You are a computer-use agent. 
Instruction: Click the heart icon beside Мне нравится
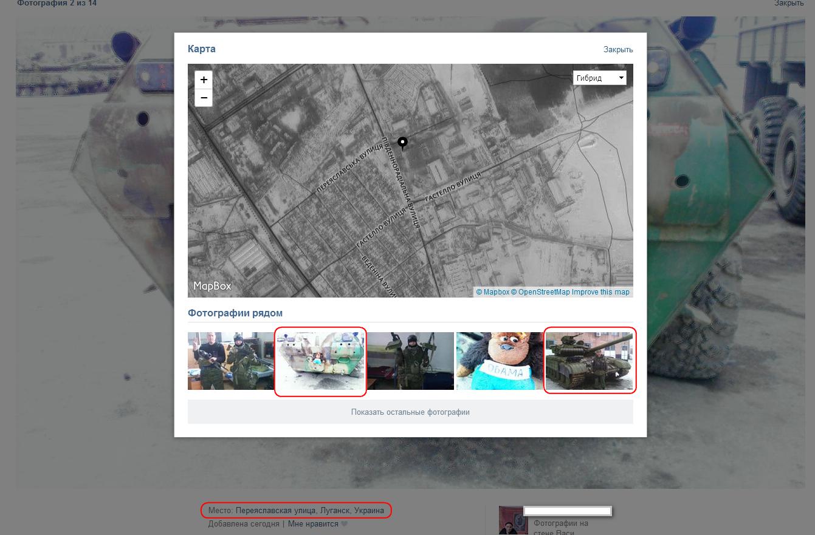tap(345, 524)
